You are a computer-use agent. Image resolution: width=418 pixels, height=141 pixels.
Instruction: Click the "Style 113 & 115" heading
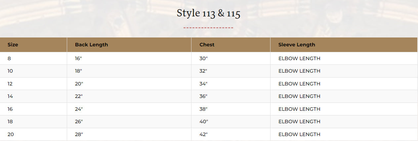pos(208,13)
